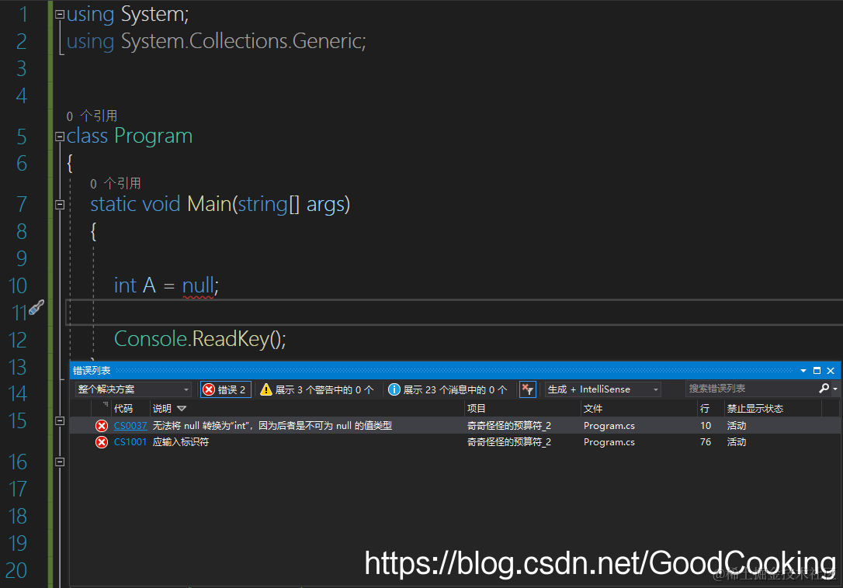Collapse the using directives fold box
This screenshot has height=588, width=843.
(60, 15)
